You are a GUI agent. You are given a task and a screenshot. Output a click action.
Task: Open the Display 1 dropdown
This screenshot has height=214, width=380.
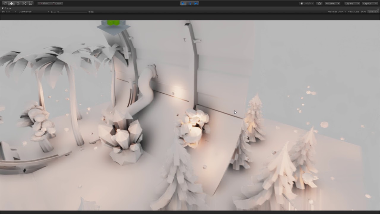click(x=9, y=12)
